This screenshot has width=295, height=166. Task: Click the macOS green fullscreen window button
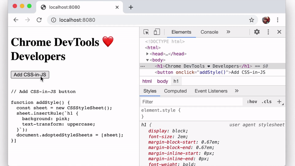tap(29, 6)
